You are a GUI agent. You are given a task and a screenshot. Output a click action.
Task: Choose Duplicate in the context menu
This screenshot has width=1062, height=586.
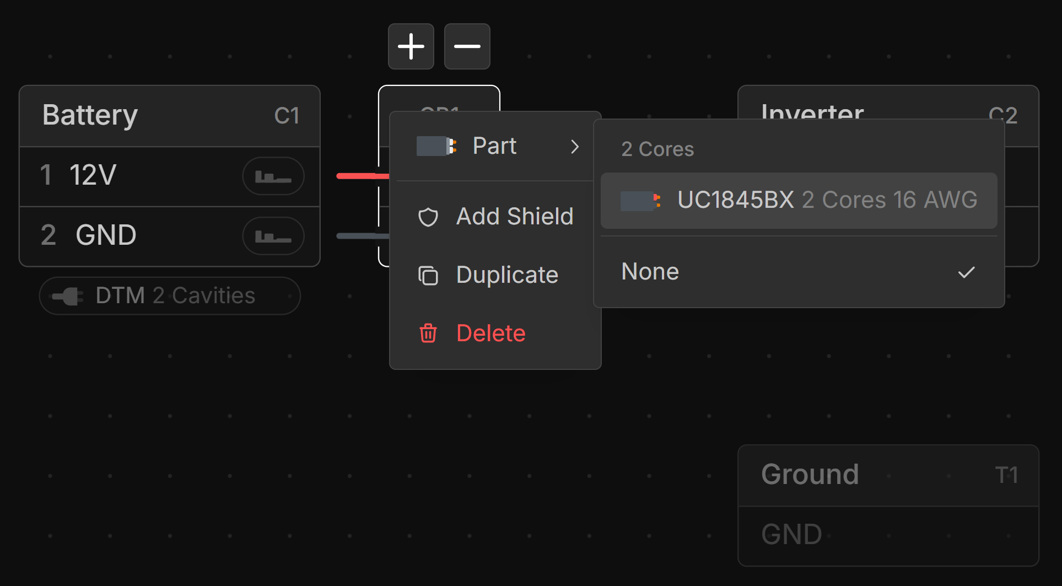pyautogui.click(x=507, y=275)
